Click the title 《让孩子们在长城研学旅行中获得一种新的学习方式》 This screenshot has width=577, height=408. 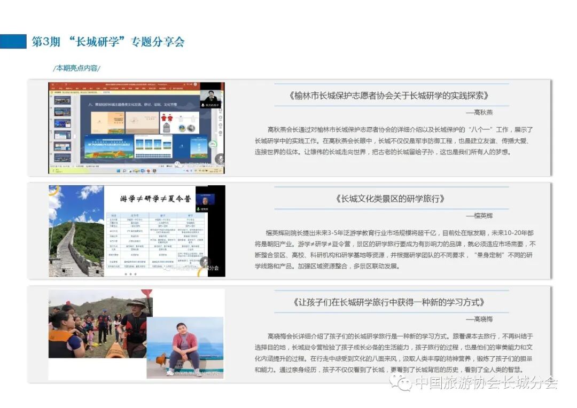click(389, 302)
